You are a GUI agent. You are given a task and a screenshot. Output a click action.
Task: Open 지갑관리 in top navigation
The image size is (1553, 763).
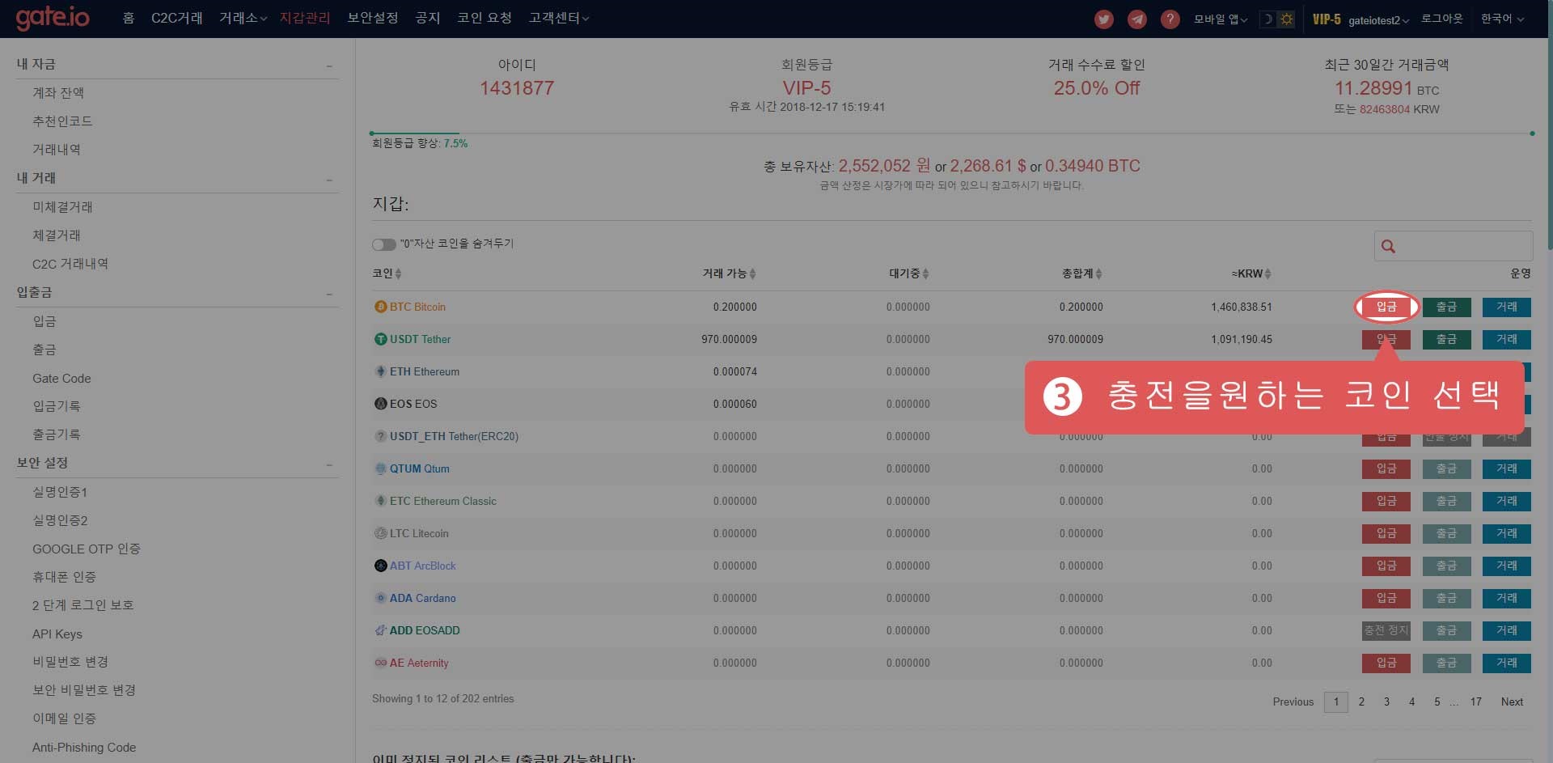pyautogui.click(x=305, y=18)
